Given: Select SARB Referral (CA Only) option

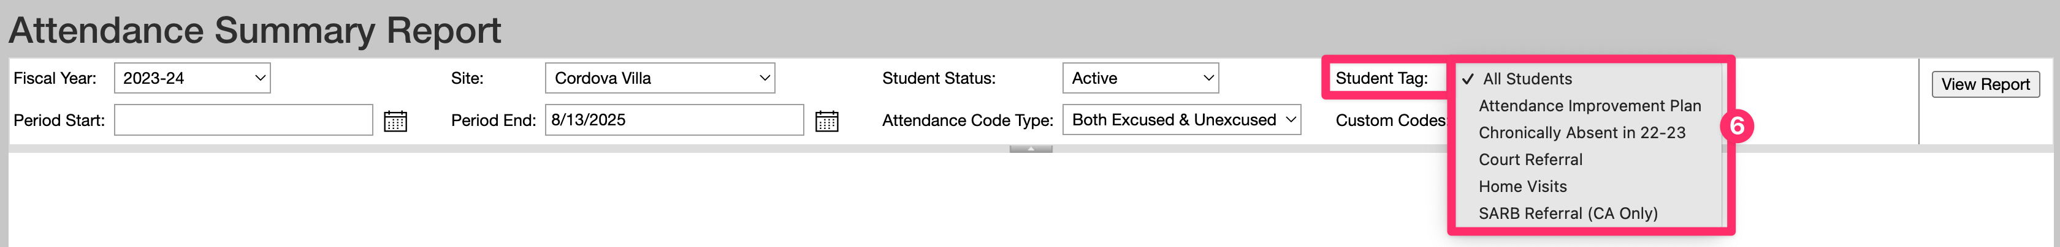Looking at the screenshot, I should click(1568, 213).
